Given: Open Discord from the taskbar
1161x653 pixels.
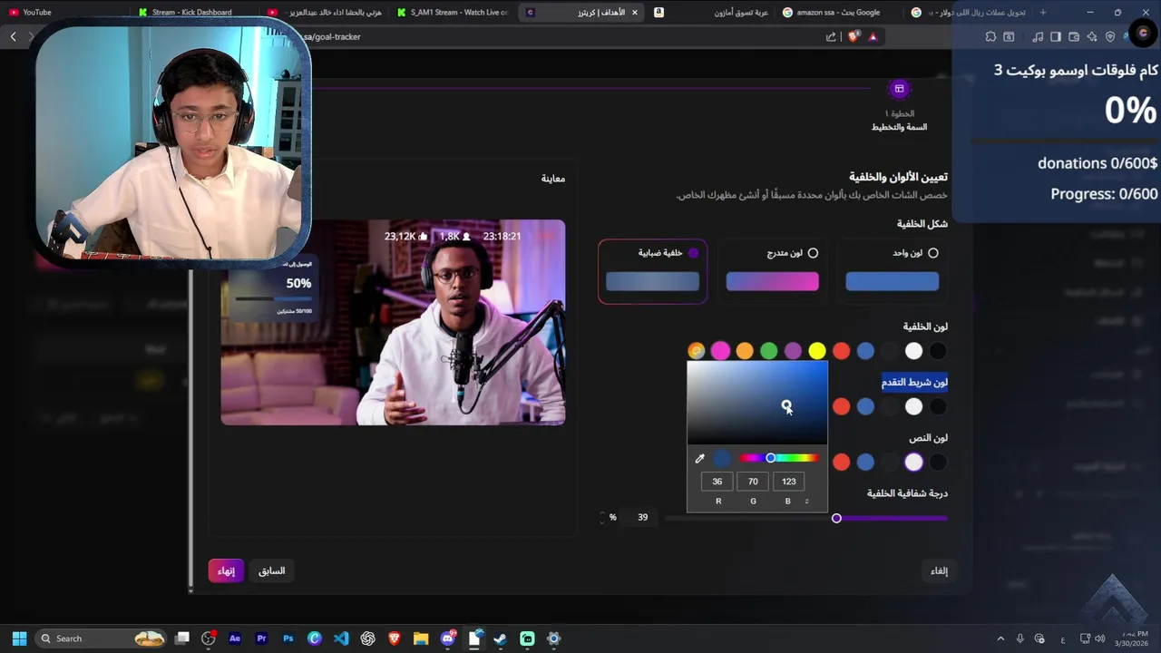Looking at the screenshot, I should click(447, 638).
